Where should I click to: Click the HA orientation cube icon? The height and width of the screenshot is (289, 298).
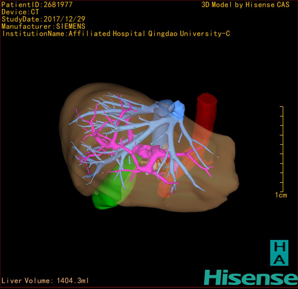coord(279,253)
